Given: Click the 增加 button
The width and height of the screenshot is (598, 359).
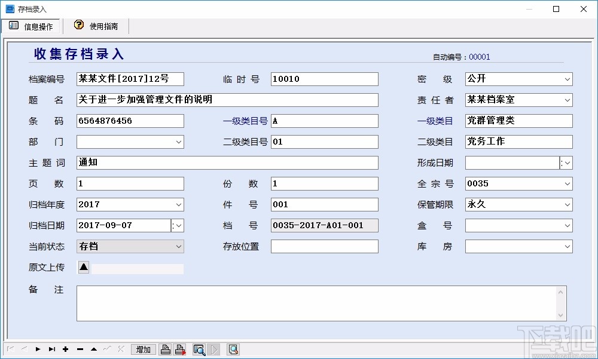Looking at the screenshot, I should pos(144,349).
